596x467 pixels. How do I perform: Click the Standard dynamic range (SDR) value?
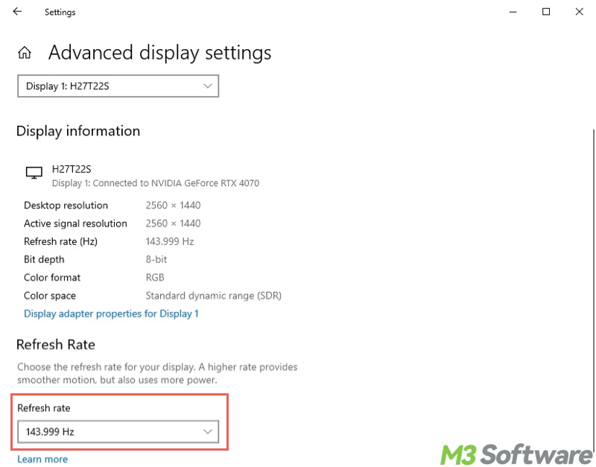tap(213, 296)
